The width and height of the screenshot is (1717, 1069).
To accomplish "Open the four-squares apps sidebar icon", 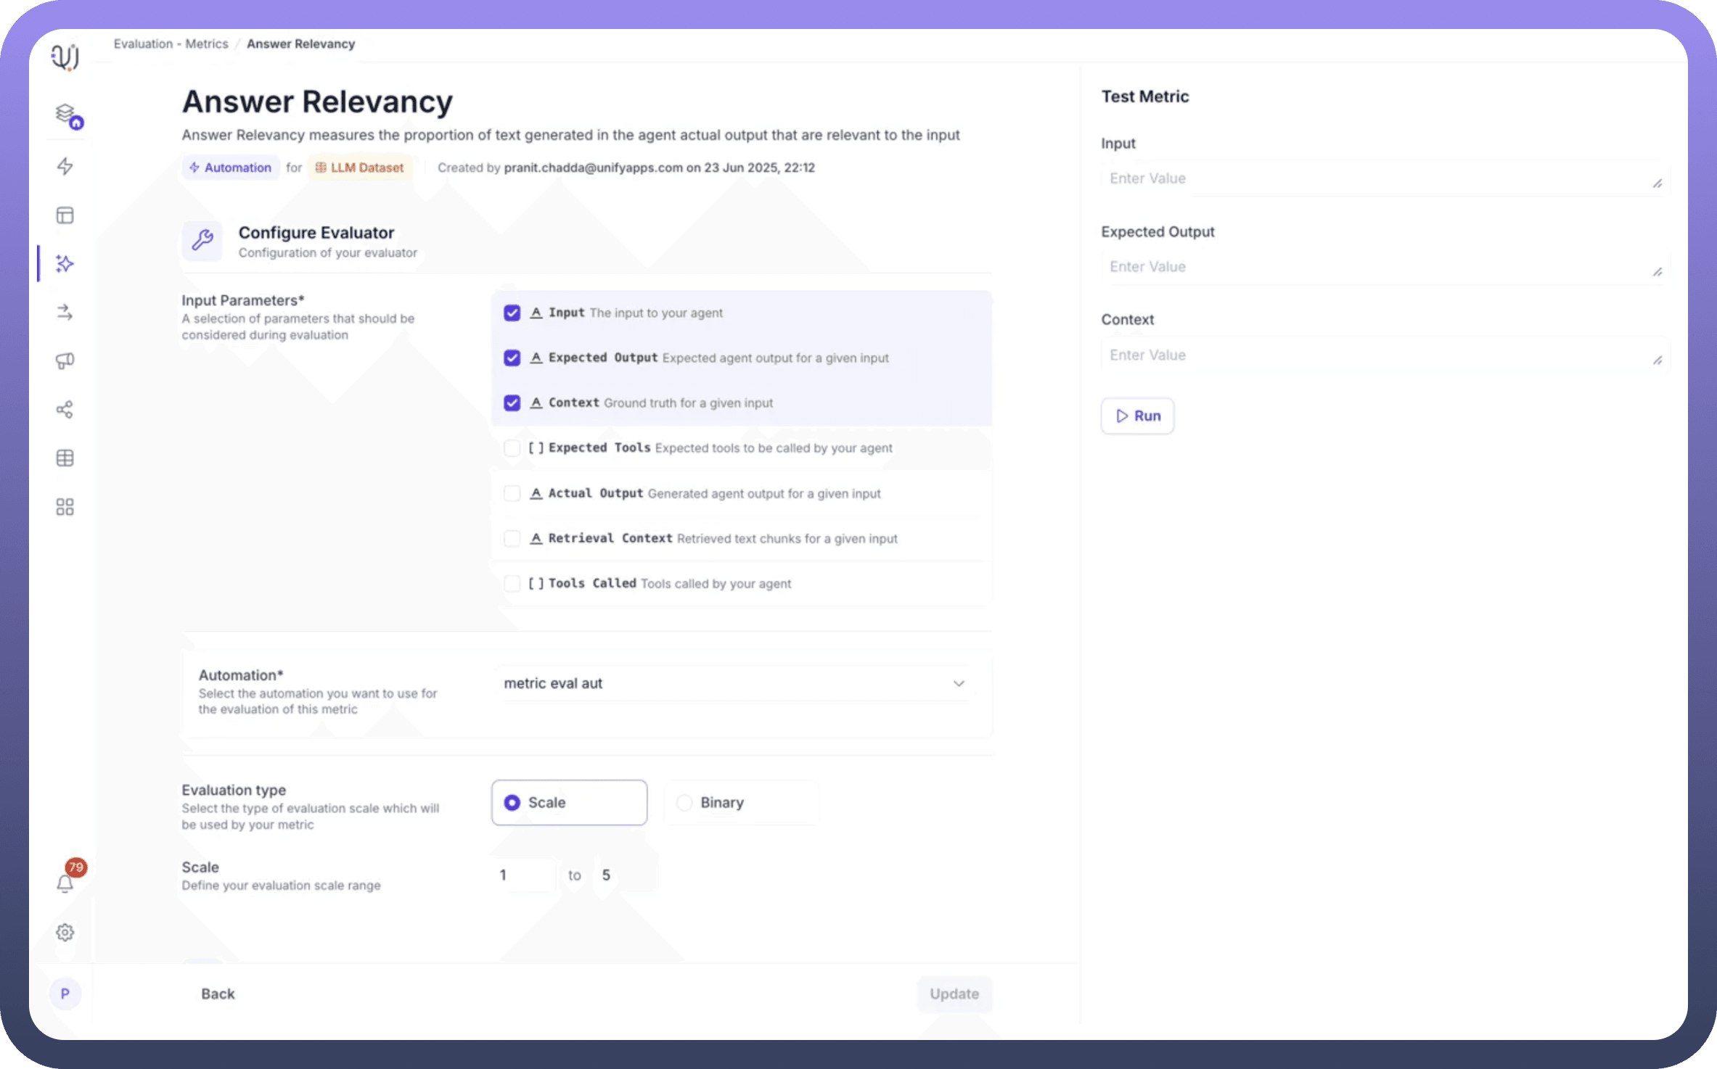I will point(65,507).
